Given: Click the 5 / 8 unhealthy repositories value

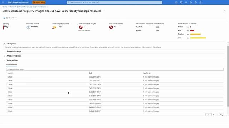Looking at the screenshot, I should (59, 27).
